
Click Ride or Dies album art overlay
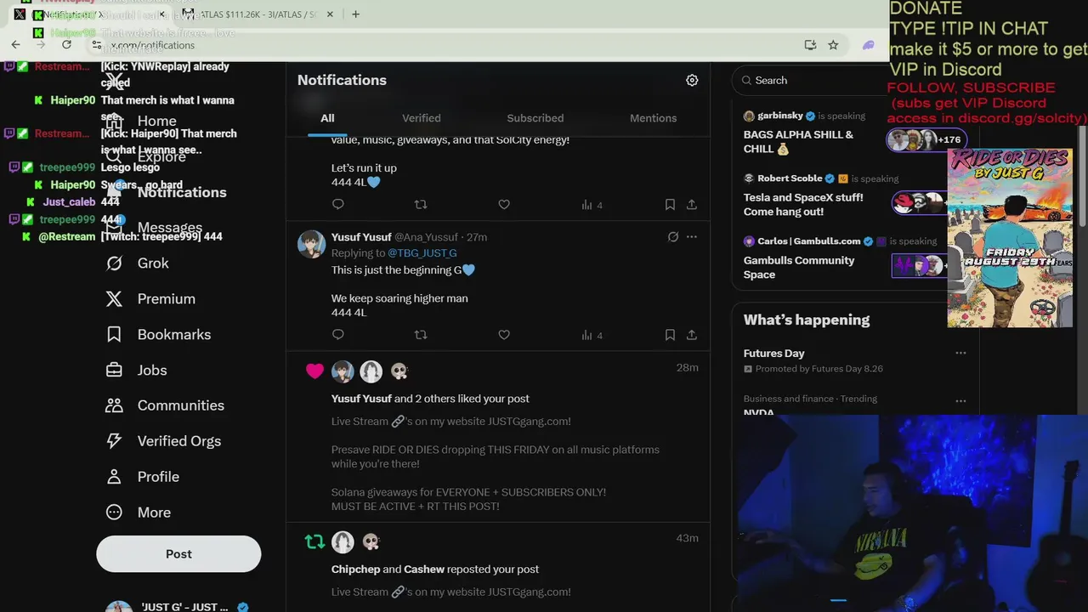[1010, 238]
